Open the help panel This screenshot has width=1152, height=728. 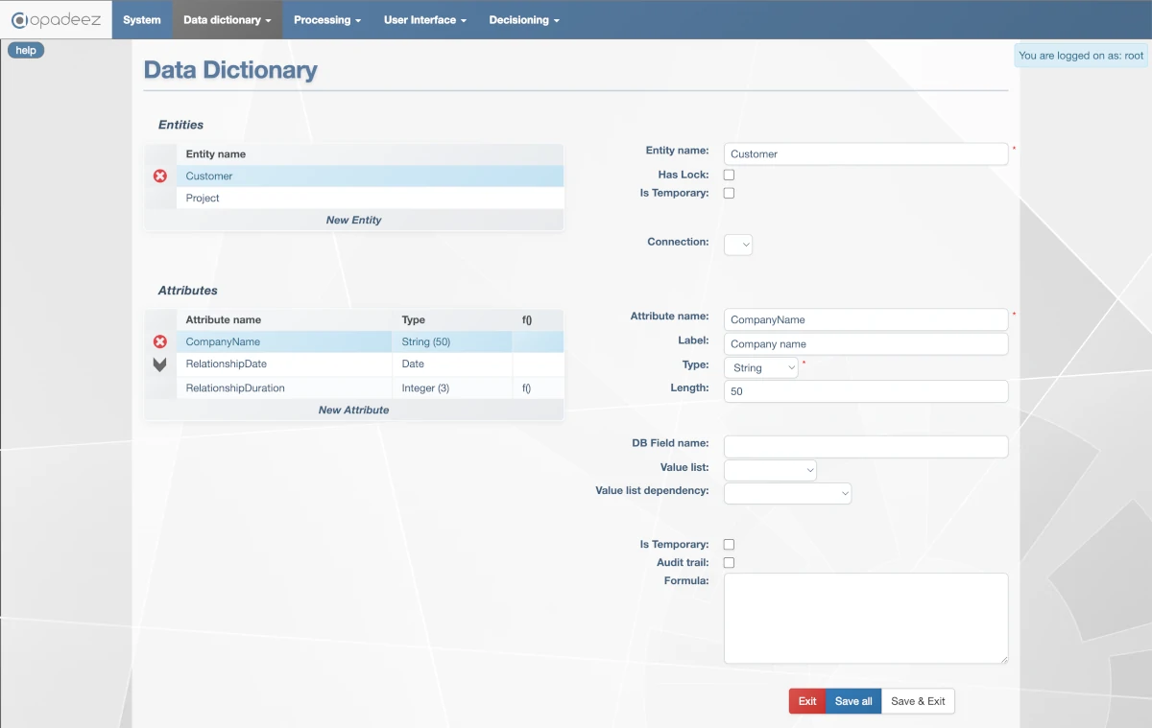click(25, 50)
